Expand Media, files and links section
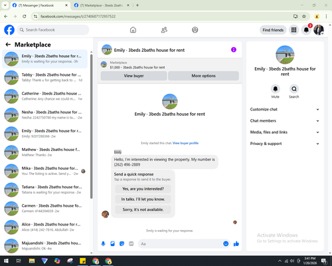The height and width of the screenshot is (266, 332). click(x=285, y=132)
